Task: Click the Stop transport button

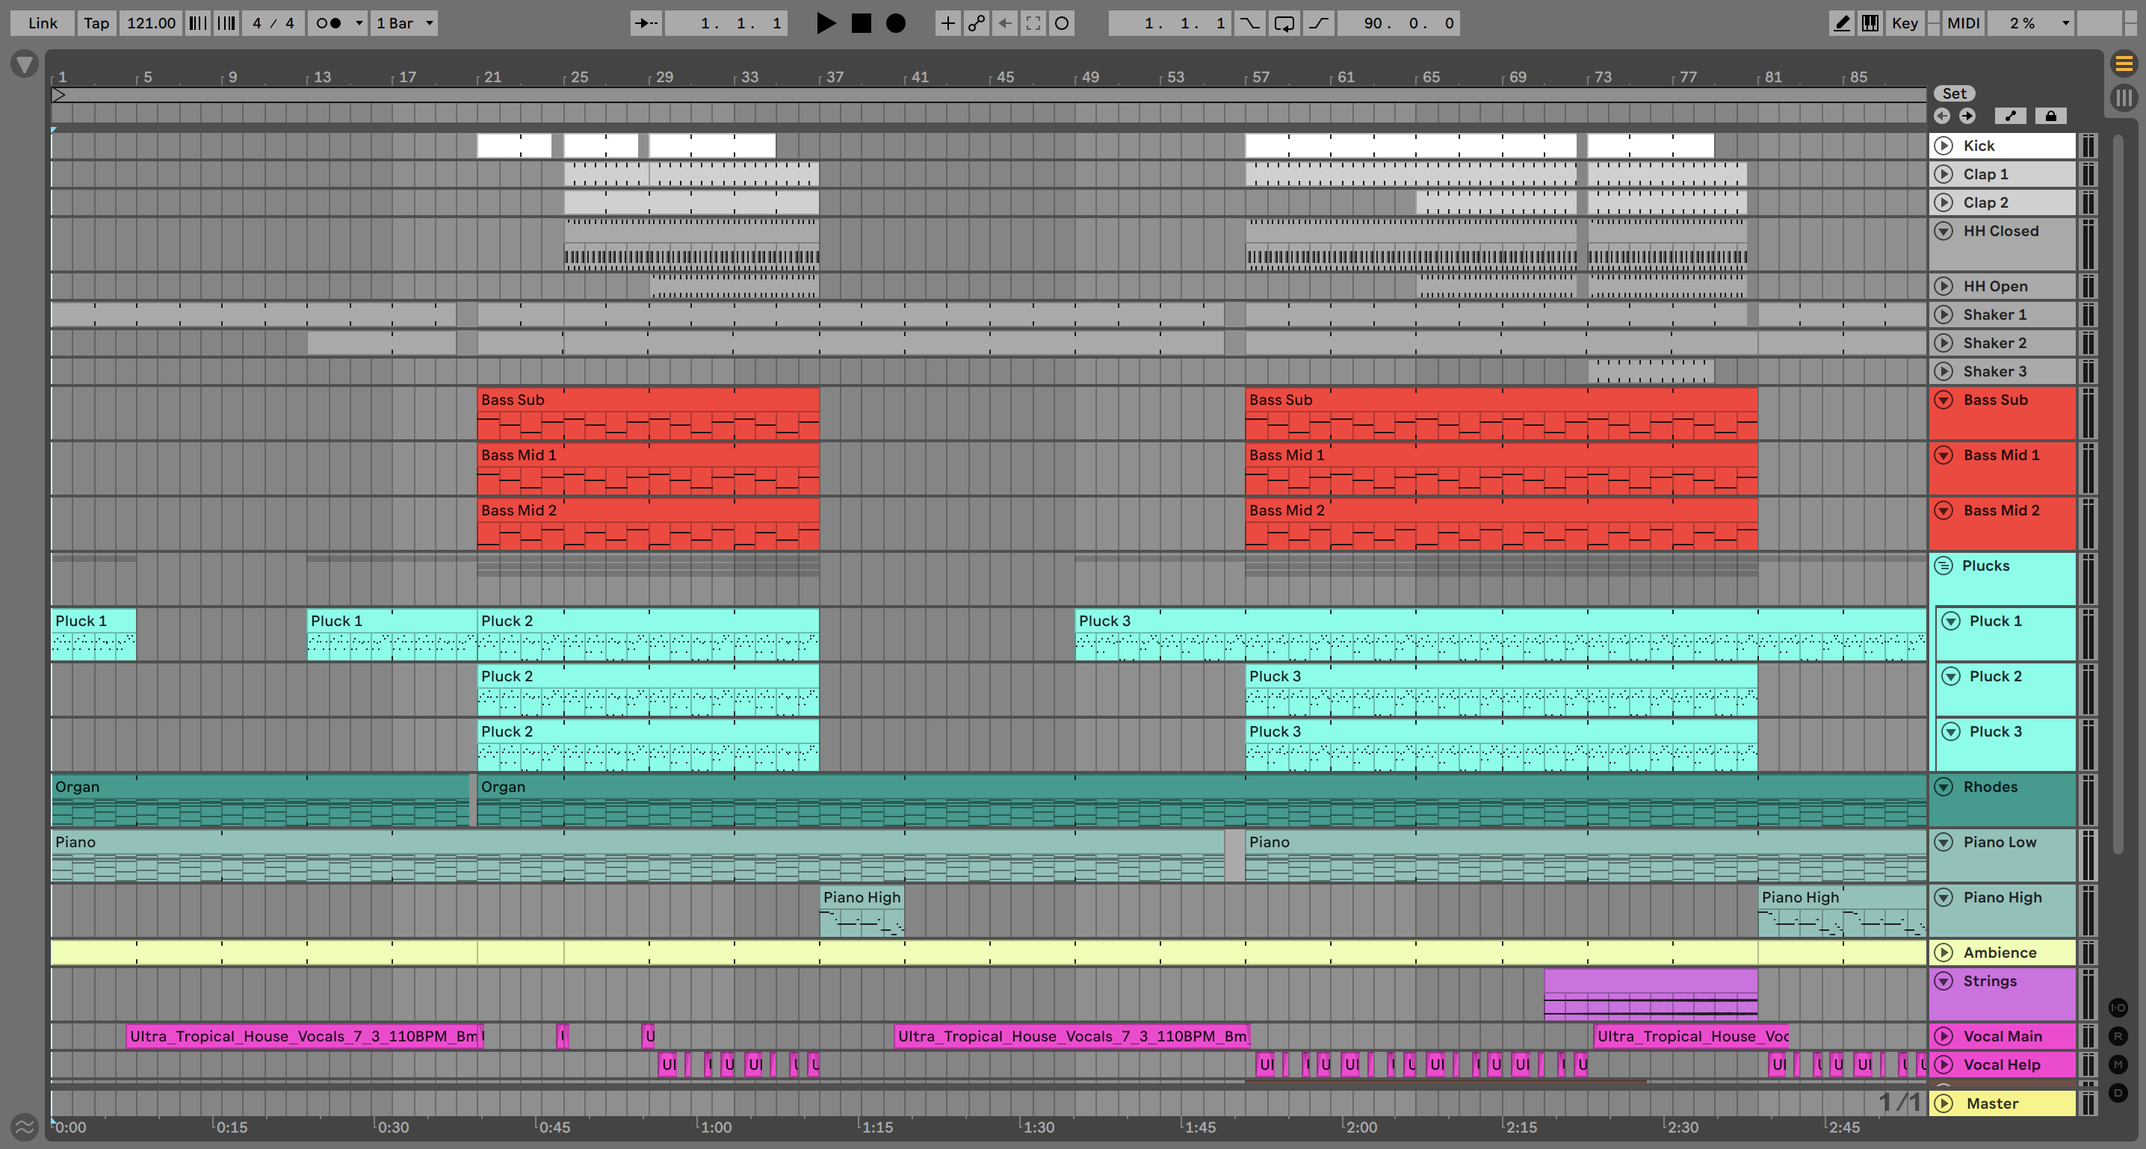Action: [x=861, y=23]
